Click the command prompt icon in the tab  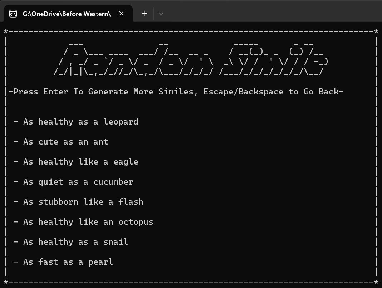click(13, 14)
